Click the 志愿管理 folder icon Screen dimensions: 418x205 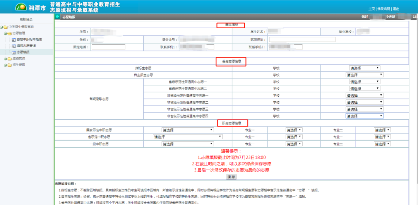(9, 33)
